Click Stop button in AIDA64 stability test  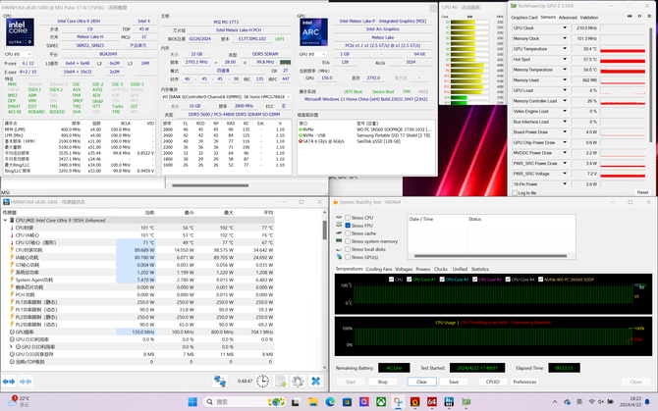(x=382, y=382)
